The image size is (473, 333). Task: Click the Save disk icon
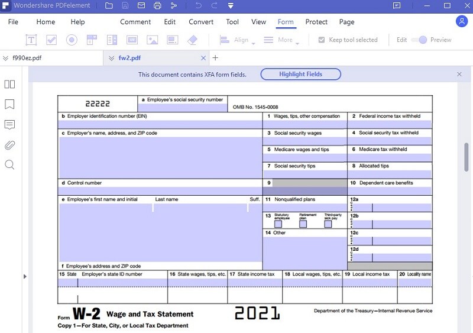(x=125, y=5)
